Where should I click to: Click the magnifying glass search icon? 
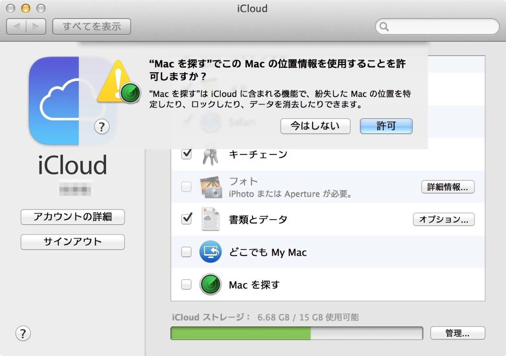pos(384,26)
